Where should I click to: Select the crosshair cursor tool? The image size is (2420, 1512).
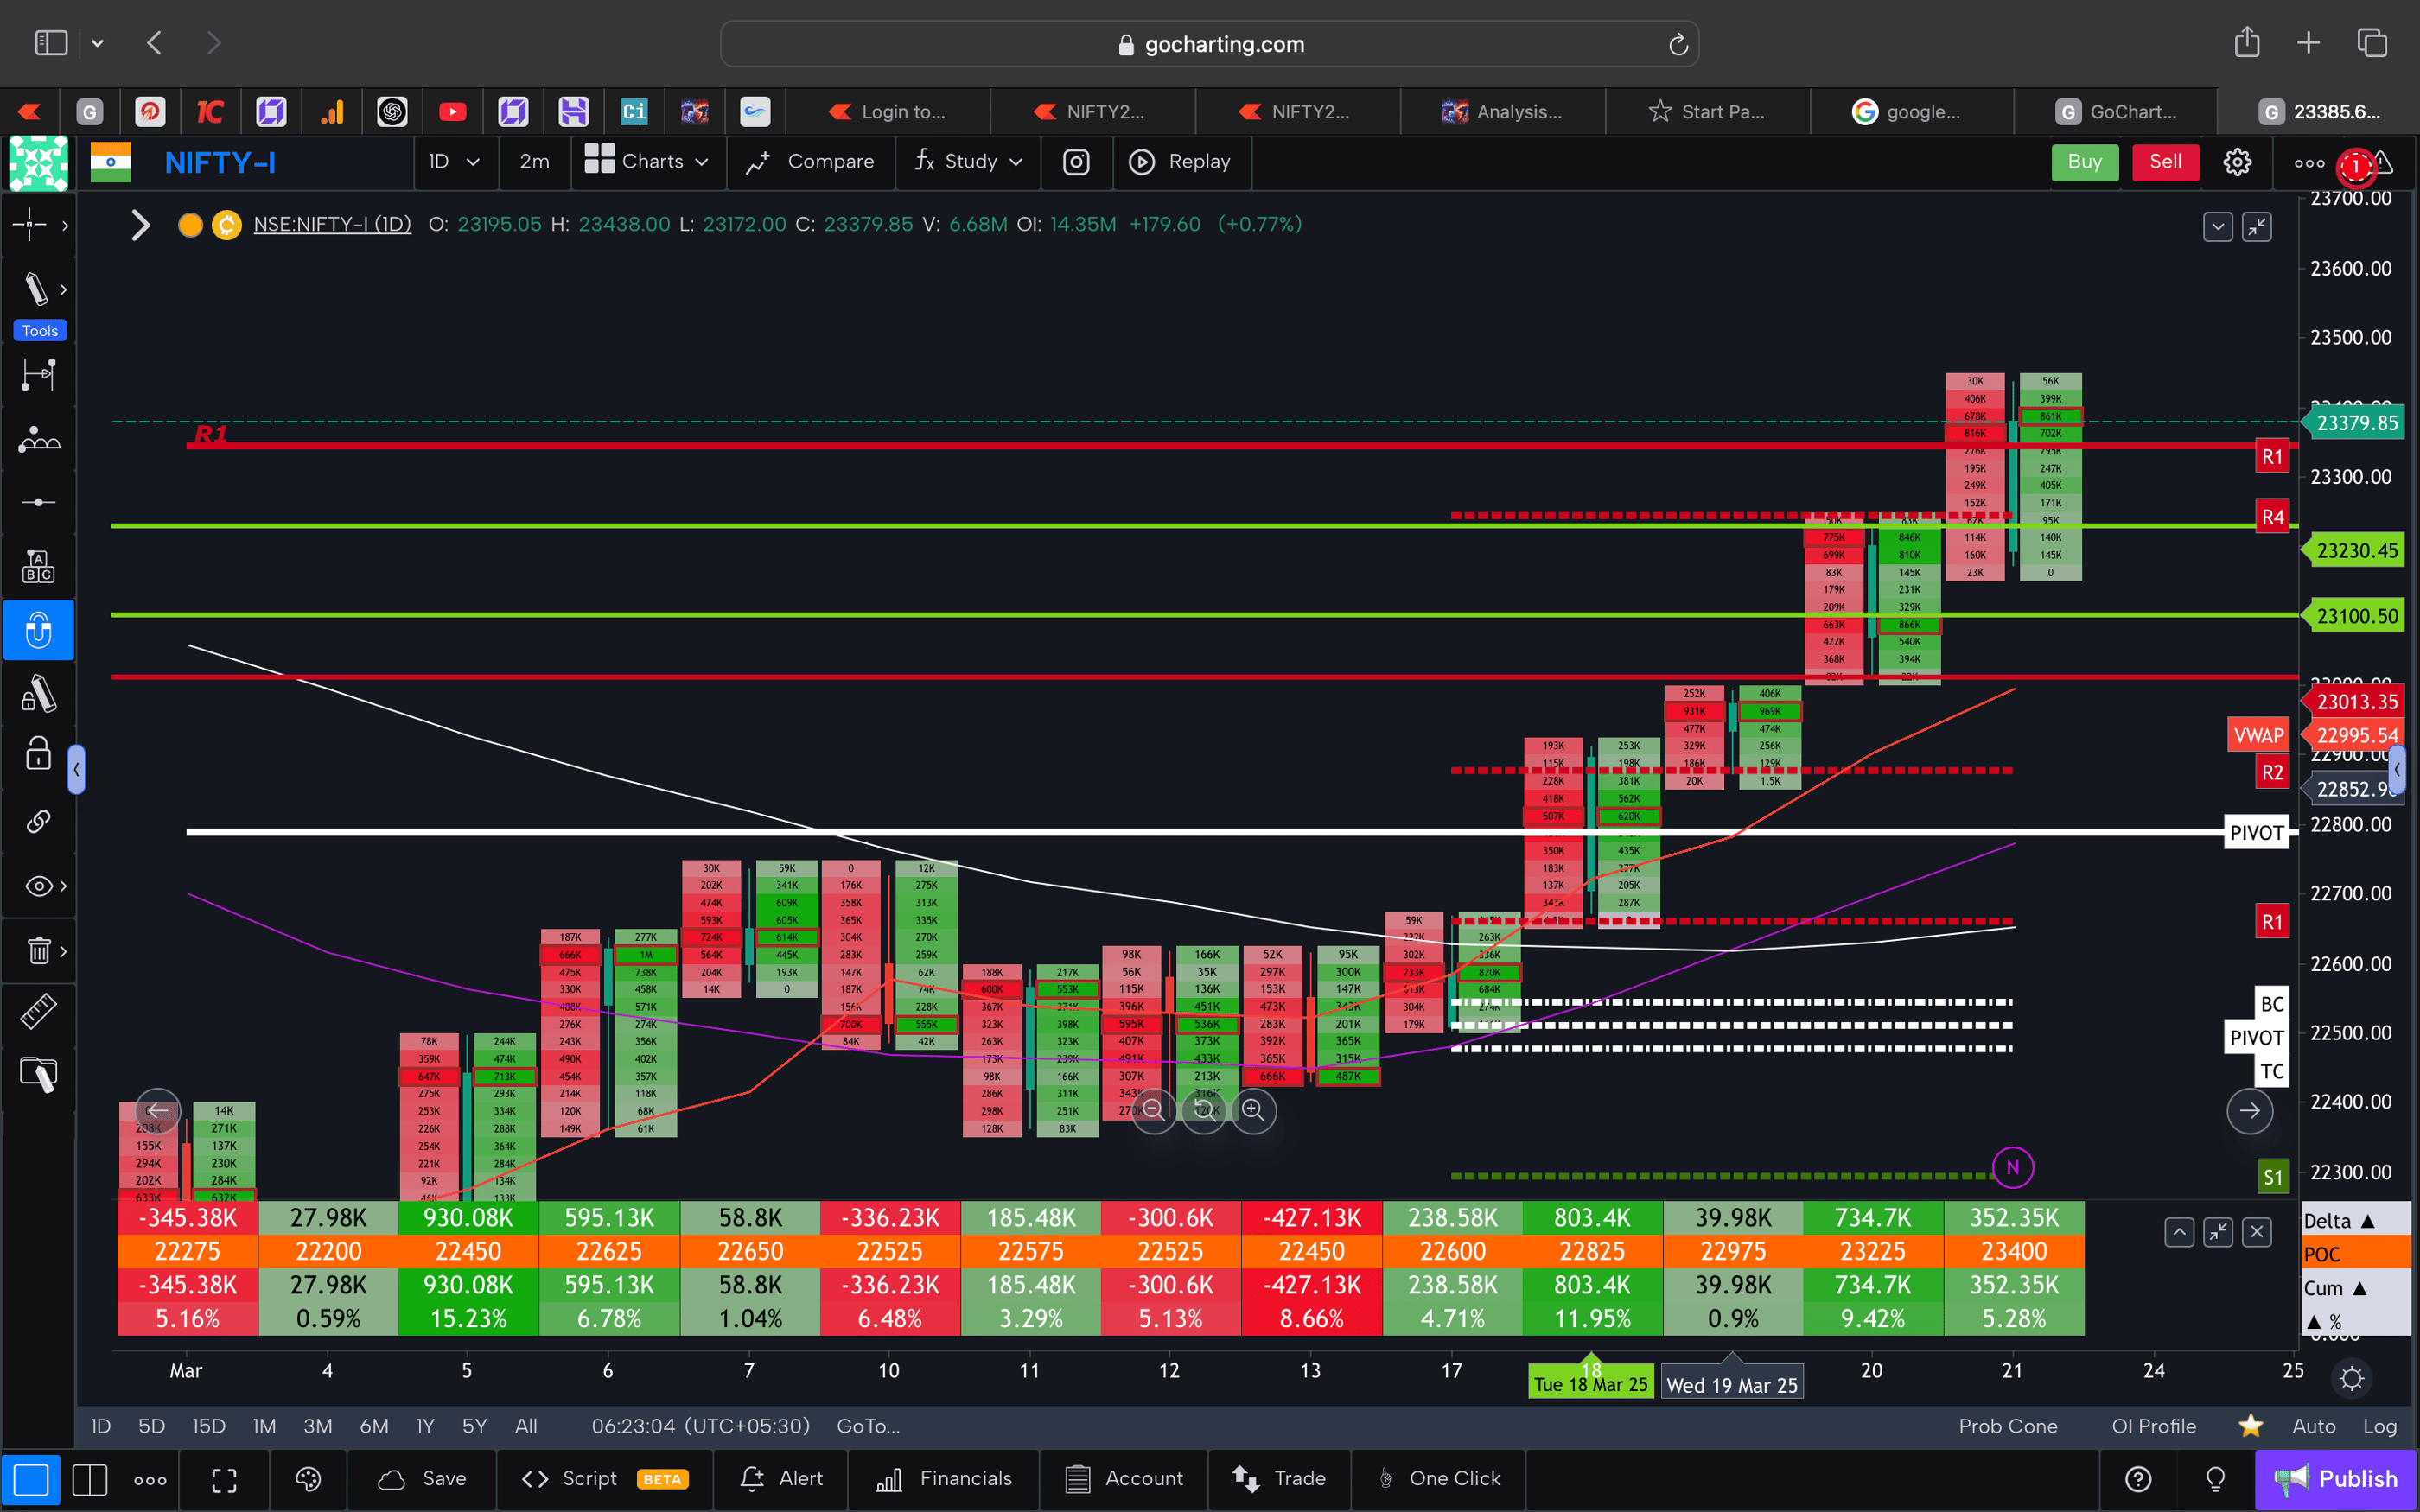tap(32, 225)
